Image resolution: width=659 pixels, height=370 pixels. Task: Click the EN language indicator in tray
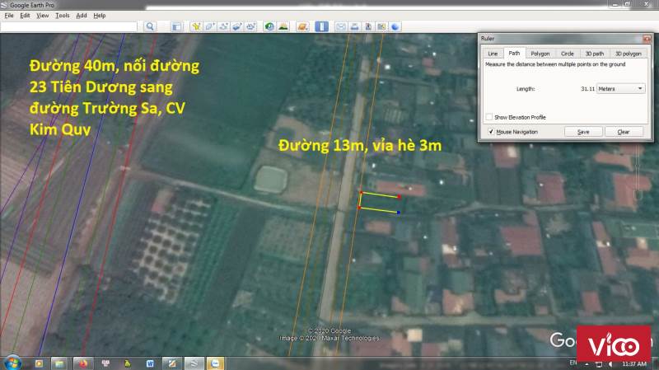pyautogui.click(x=573, y=363)
